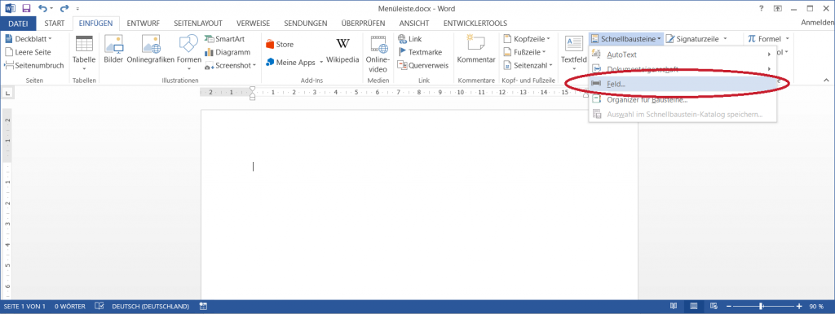Close the Schnellbausteine dropdown button

click(626, 39)
